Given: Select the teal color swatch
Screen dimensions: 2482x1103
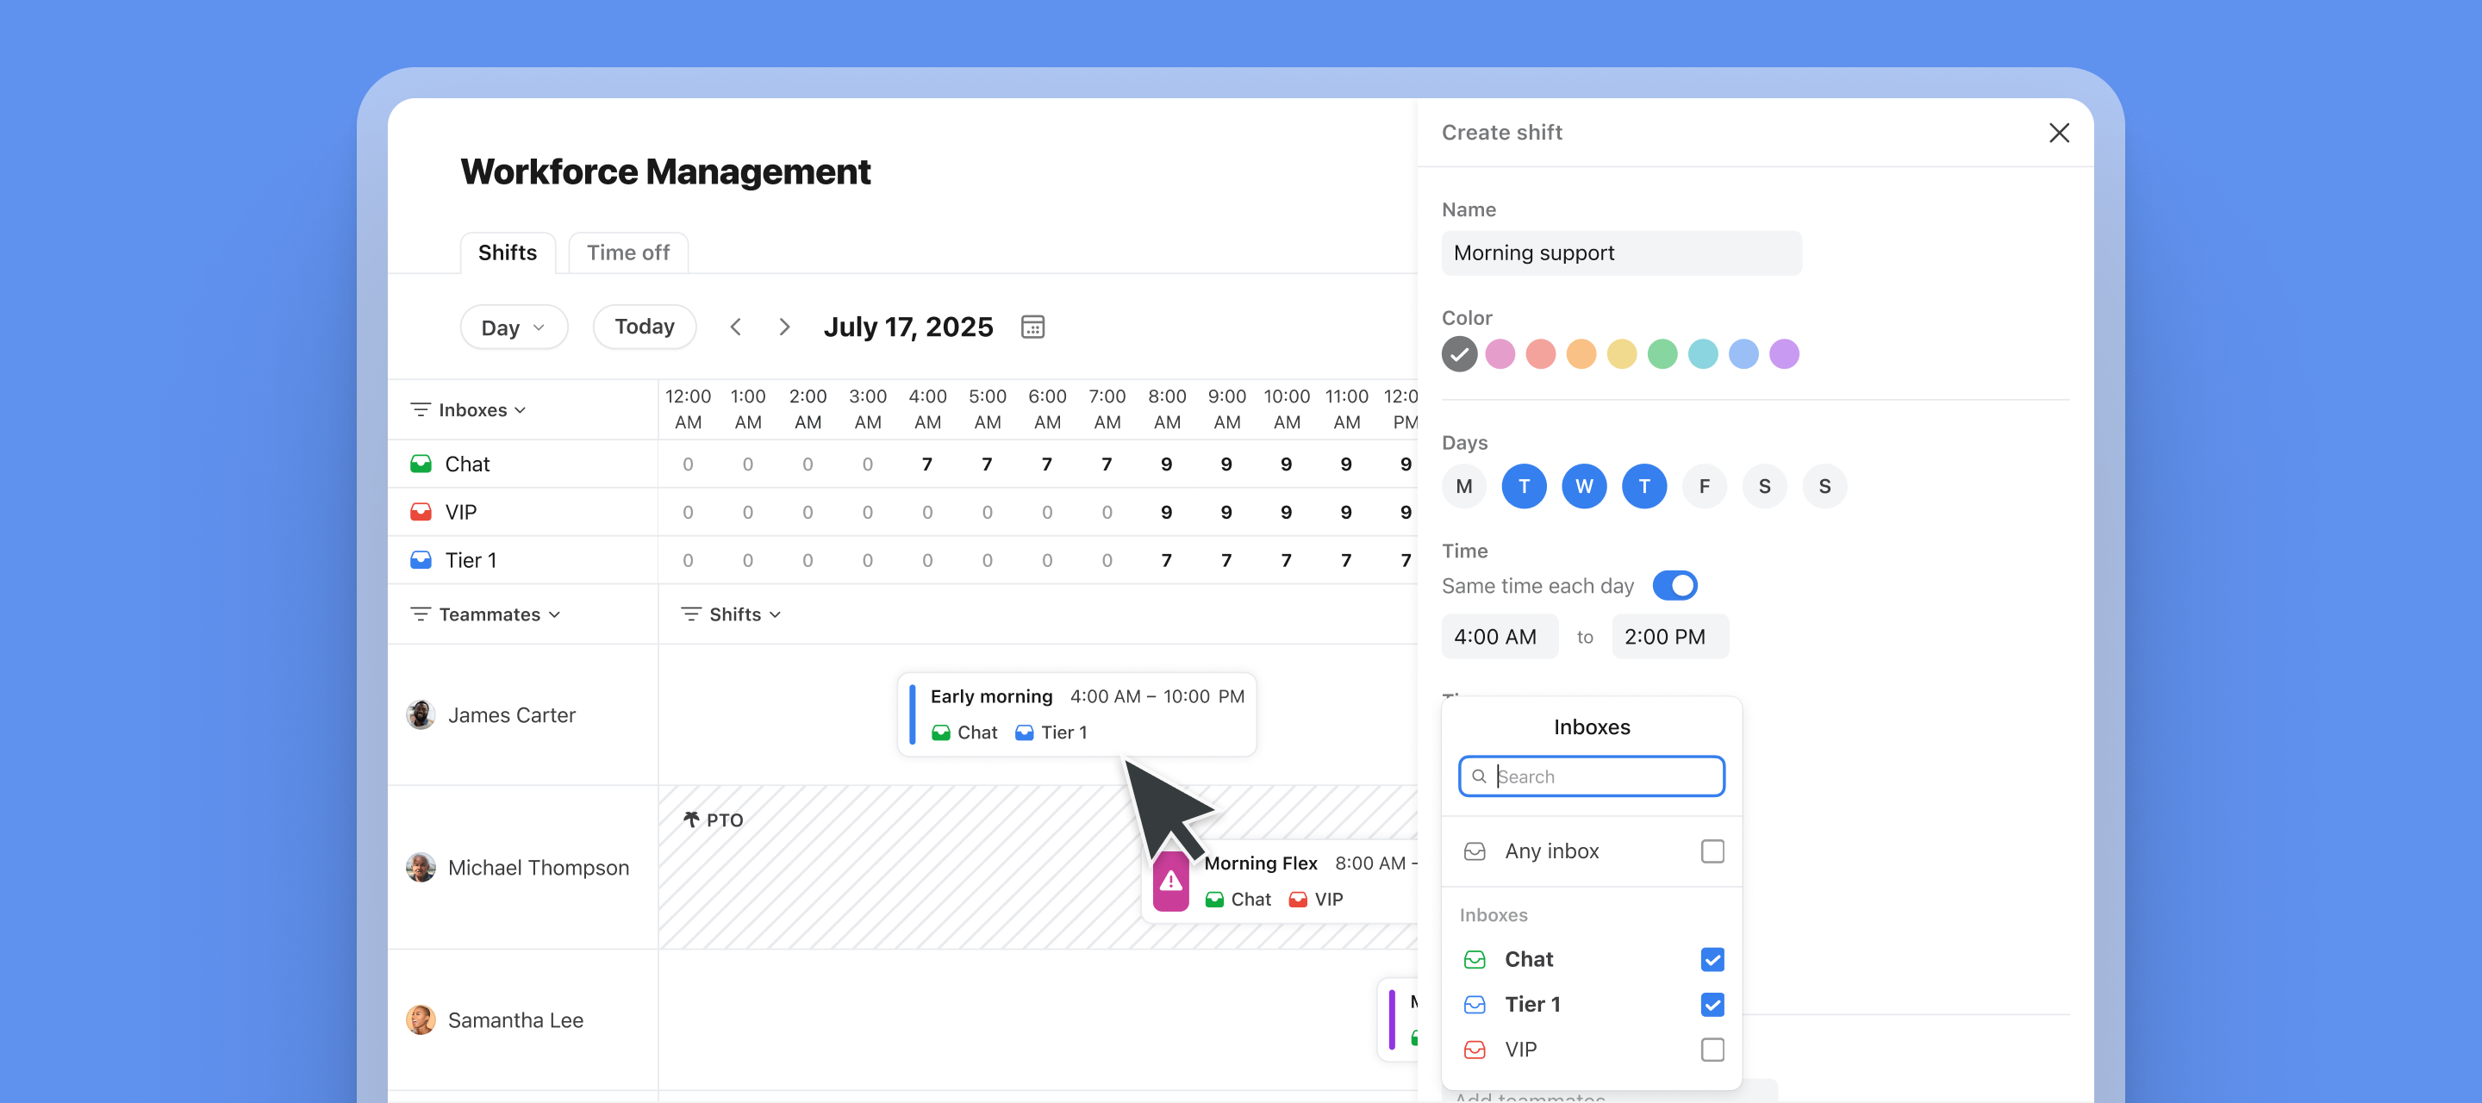Looking at the screenshot, I should point(1703,354).
